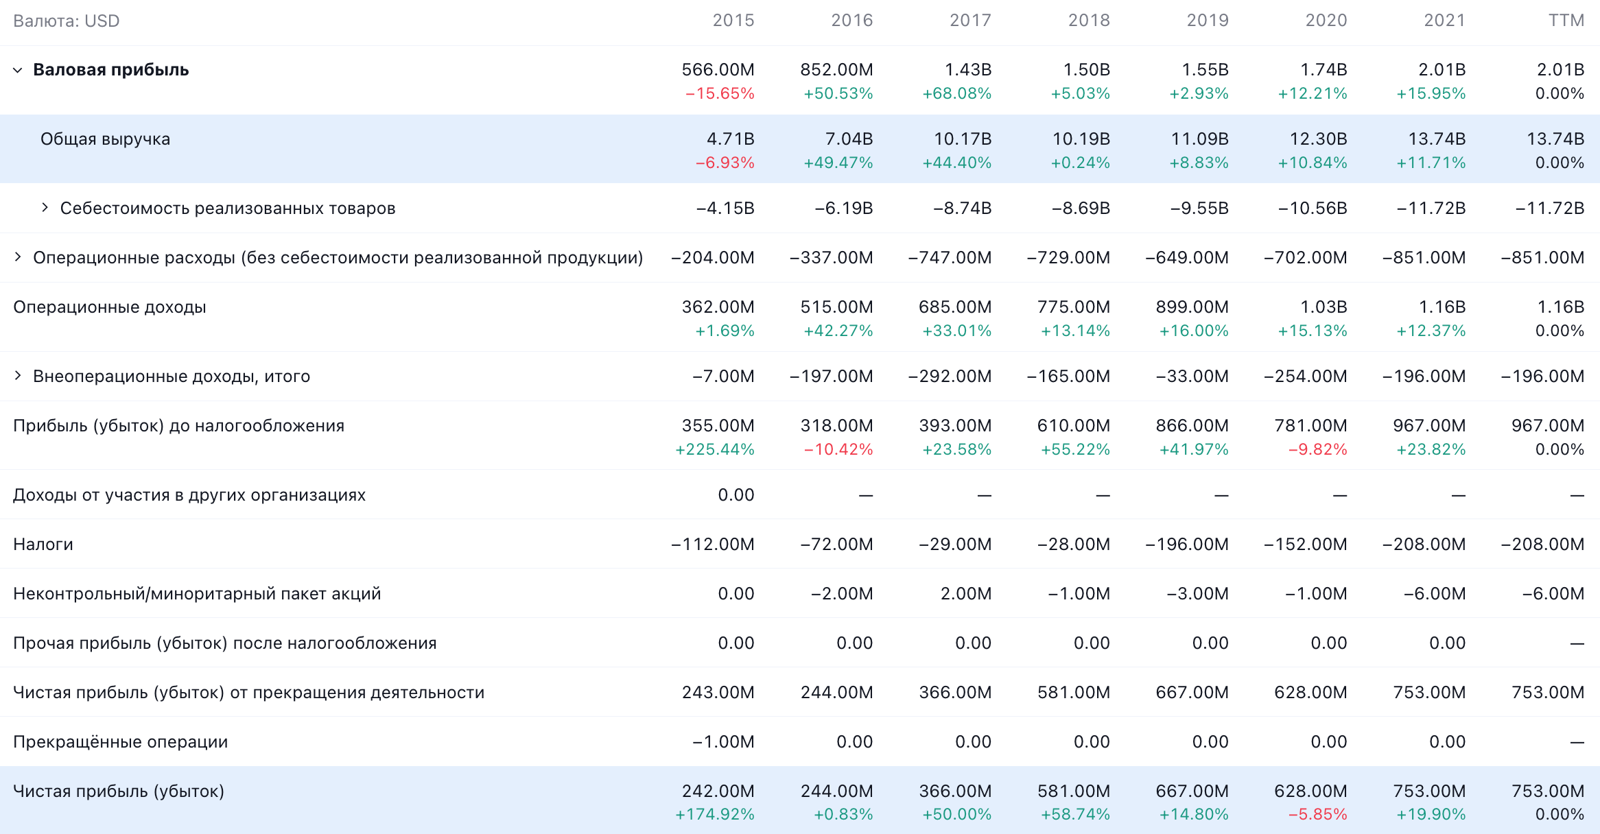Screen dimensions: 1600x834
Task: Click operating expenses −747.00M for 2017
Action: pyautogui.click(x=950, y=258)
